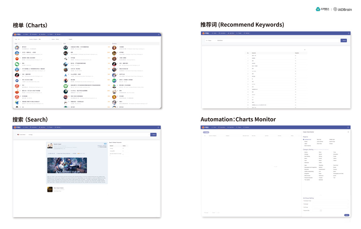This screenshot has height=229, width=361.
Task: Check the Strategy category option
Action: coord(306,154)
